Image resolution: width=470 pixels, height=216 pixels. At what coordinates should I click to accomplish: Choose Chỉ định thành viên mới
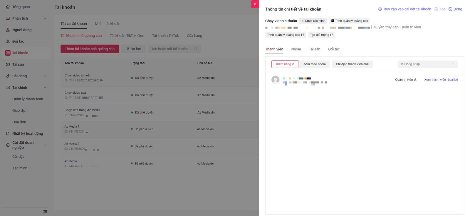(x=352, y=64)
